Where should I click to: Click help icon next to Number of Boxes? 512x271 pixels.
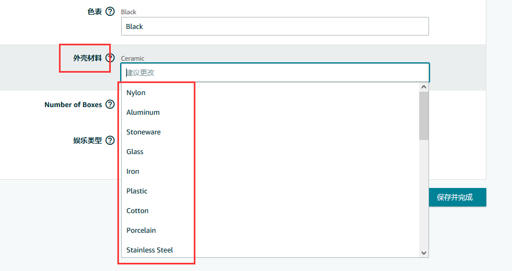[110, 104]
